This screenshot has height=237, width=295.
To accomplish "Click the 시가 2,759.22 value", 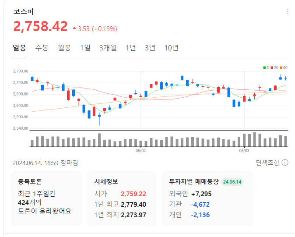I will 133,194.
